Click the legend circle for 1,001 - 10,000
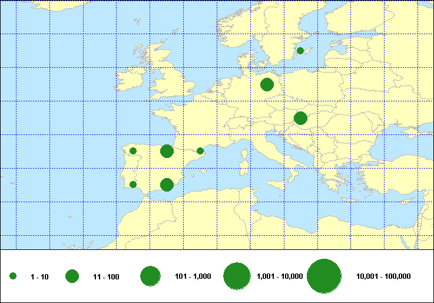Viewport: 434px width, 303px height. [237, 276]
